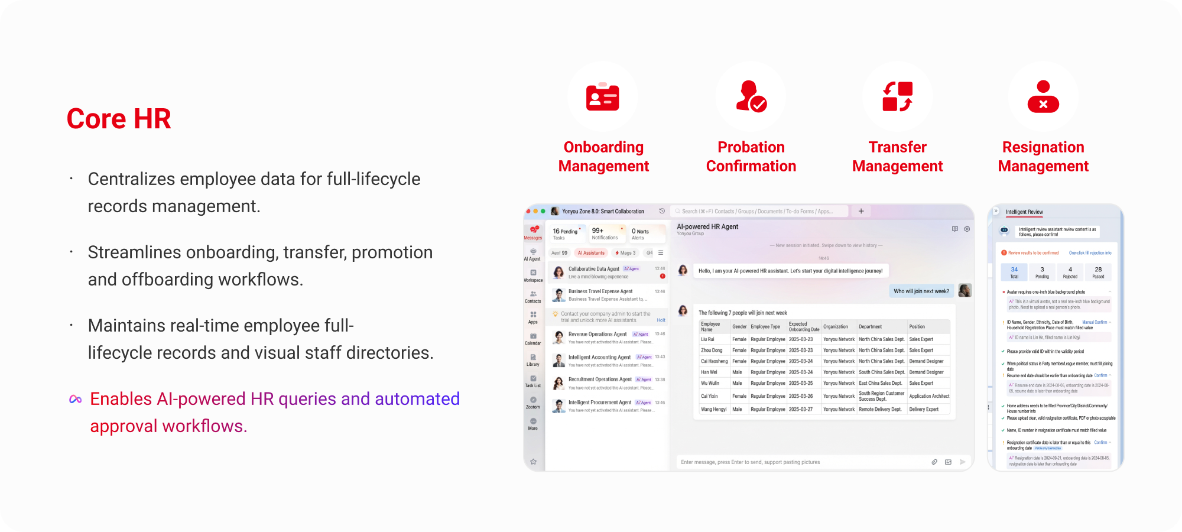The height and width of the screenshot is (532, 1182).
Task: Collapse the Manual Confirm ID review item
Action: tap(1110, 323)
